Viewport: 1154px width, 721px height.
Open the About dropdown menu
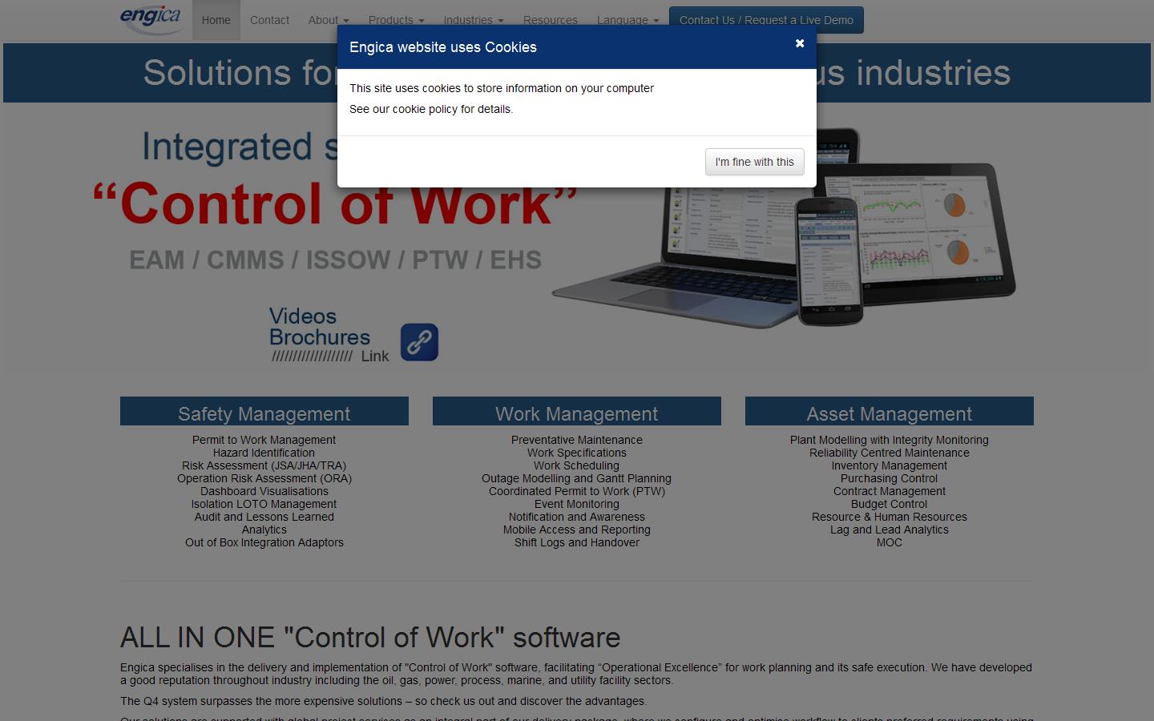click(328, 20)
